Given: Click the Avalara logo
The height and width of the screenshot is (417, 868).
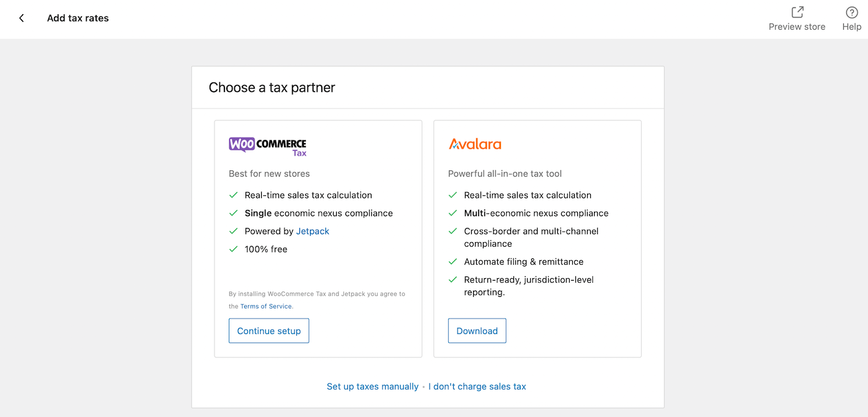Looking at the screenshot, I should [x=475, y=143].
